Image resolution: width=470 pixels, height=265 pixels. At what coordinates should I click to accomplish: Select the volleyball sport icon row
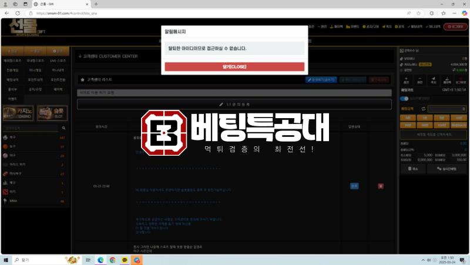[x=35, y=183]
